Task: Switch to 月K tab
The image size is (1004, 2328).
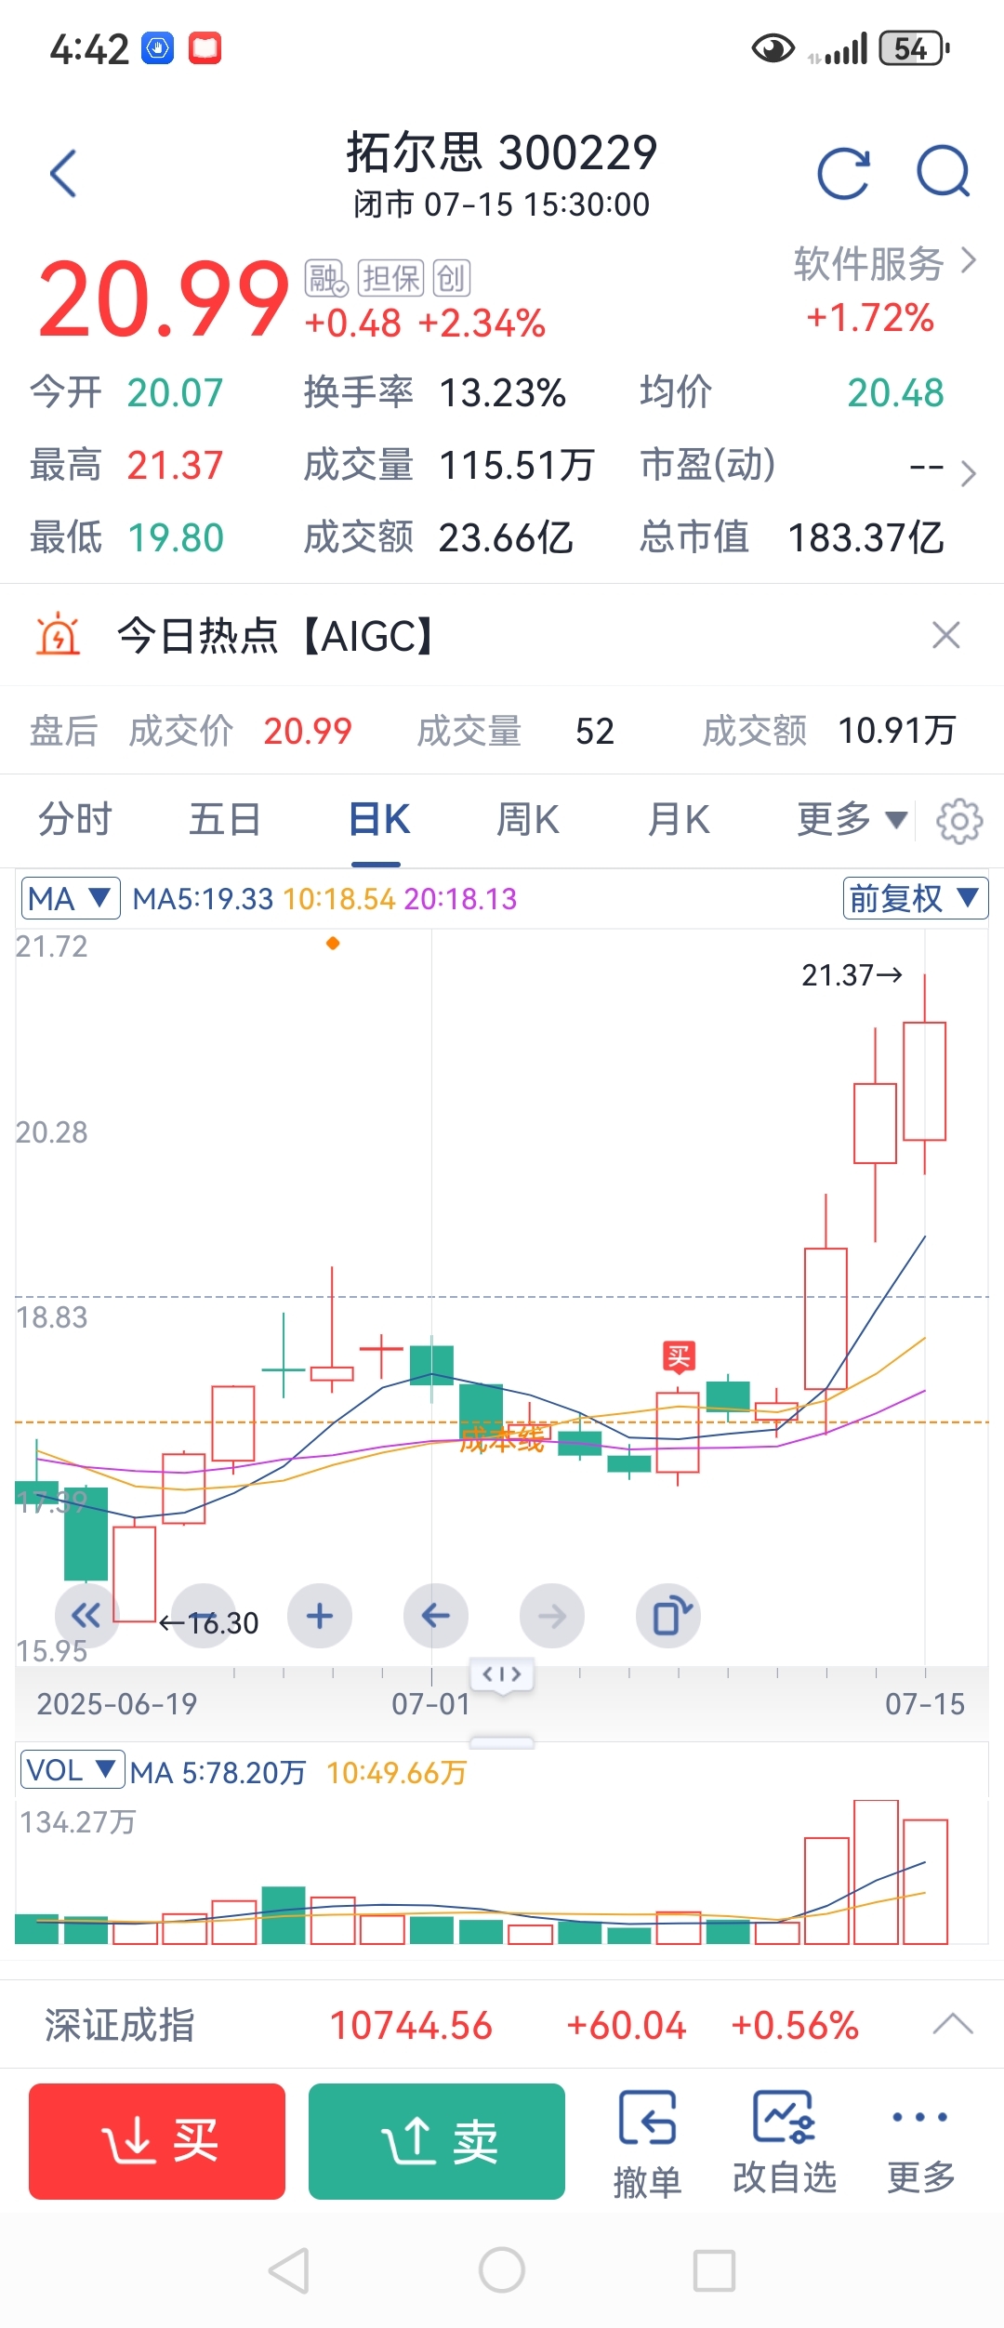Action: (x=679, y=819)
